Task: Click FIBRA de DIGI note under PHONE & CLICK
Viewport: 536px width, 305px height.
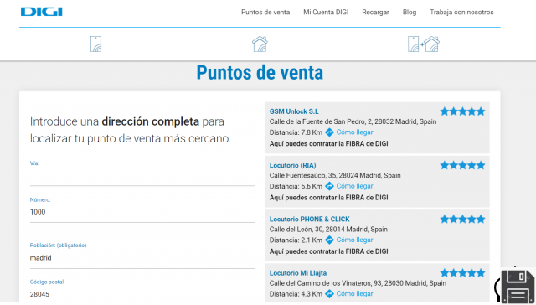Action: coord(329,251)
